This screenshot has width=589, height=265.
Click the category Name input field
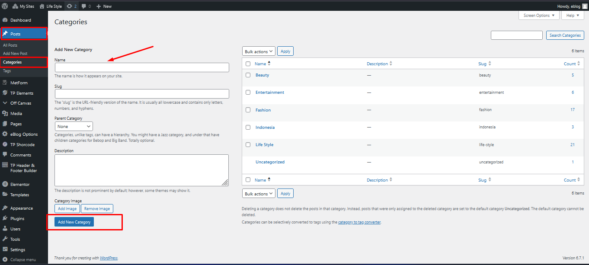point(142,67)
